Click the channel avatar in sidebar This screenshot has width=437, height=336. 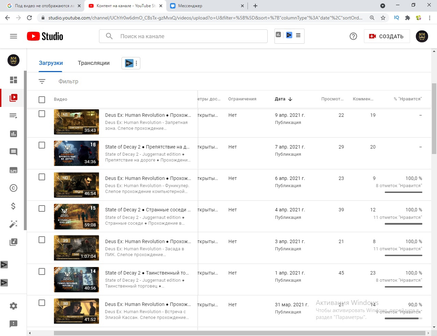click(x=14, y=60)
